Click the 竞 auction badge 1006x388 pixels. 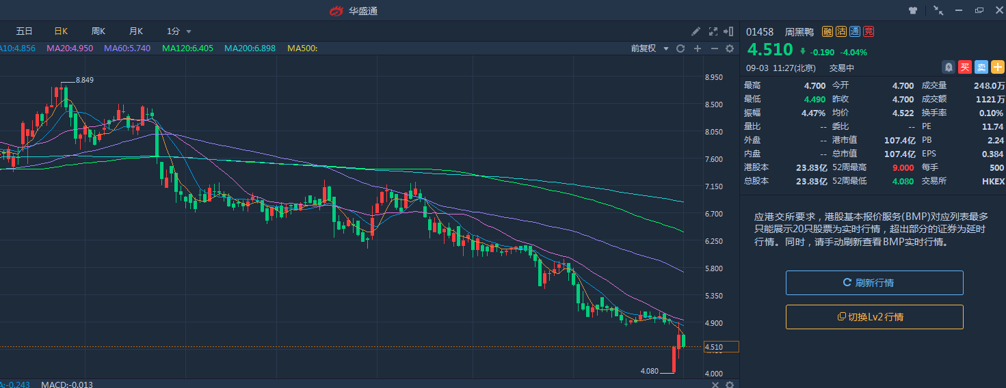(x=869, y=31)
